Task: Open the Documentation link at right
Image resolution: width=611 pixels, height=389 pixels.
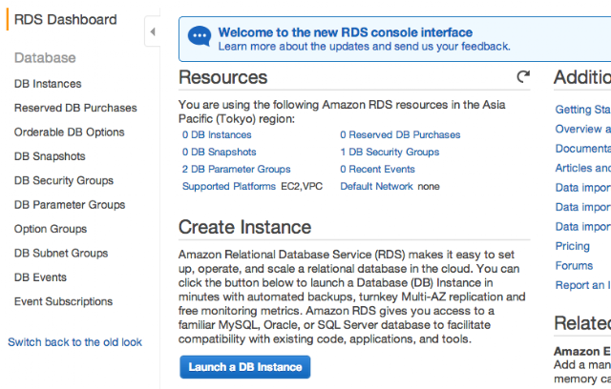Action: click(583, 149)
